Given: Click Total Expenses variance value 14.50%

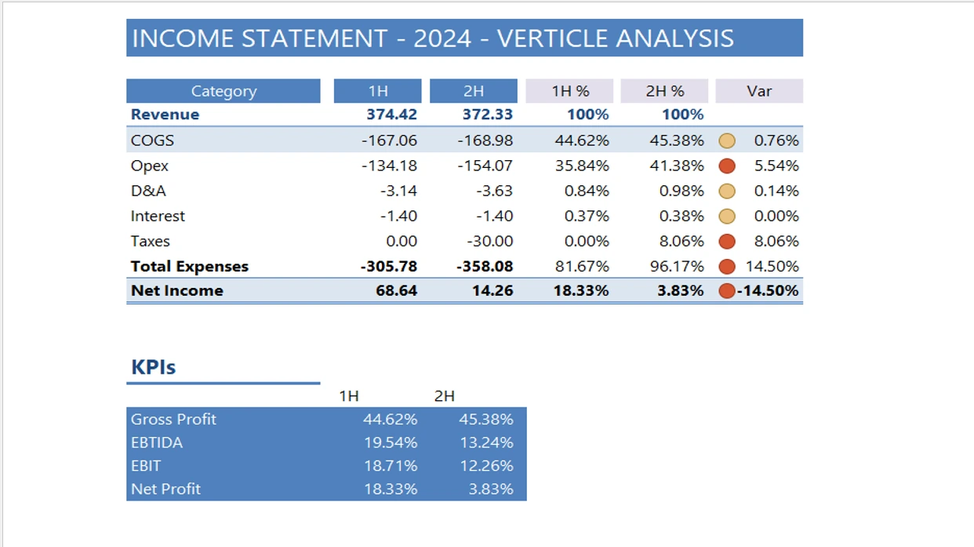Looking at the screenshot, I should click(x=772, y=267).
